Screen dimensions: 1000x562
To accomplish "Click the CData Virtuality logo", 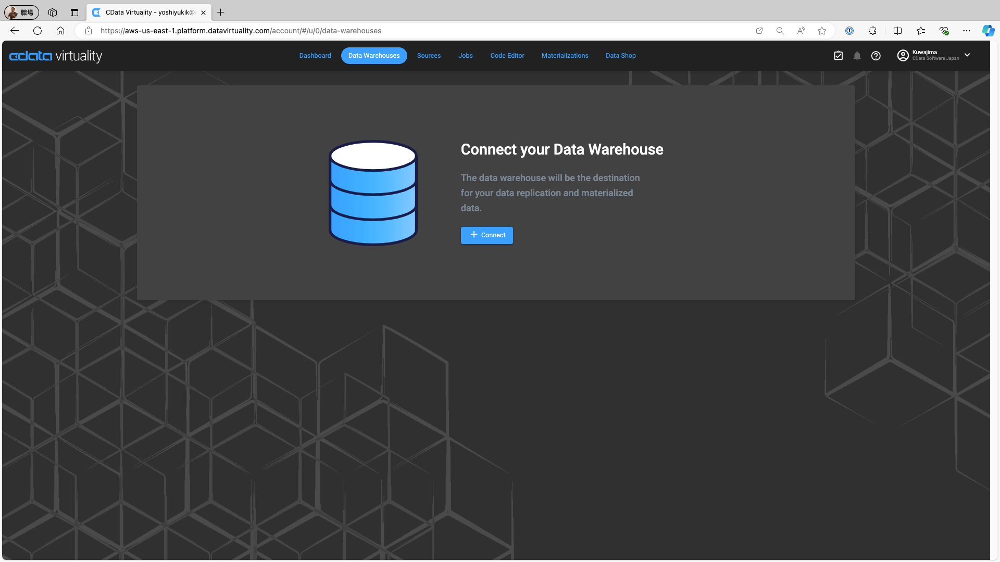I will pyautogui.click(x=56, y=56).
